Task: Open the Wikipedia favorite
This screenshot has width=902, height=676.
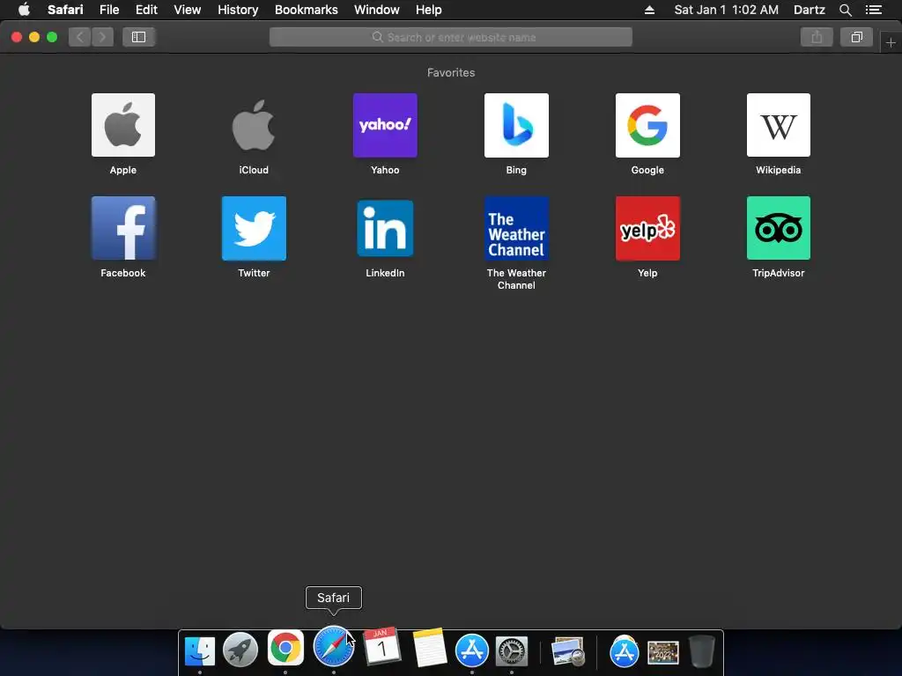Action: point(779,125)
